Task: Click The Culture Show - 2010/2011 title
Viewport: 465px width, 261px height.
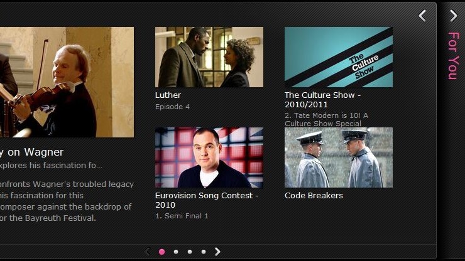Action: [322, 100]
